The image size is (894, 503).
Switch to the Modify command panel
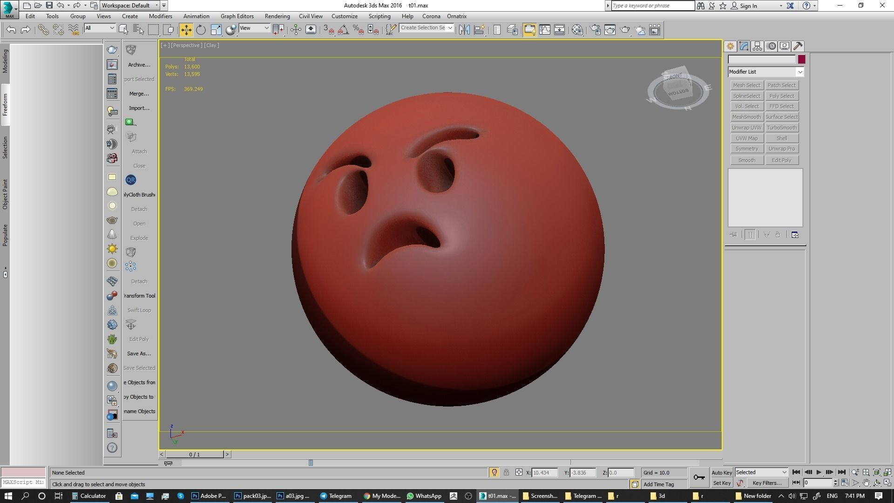pyautogui.click(x=744, y=46)
